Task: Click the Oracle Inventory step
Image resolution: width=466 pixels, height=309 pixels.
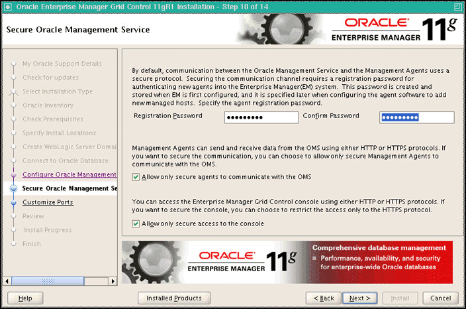Action: [x=48, y=105]
